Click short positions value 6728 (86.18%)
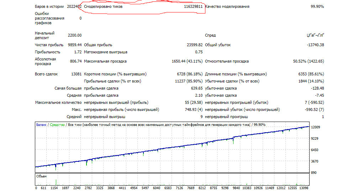The height and width of the screenshot is (192, 341). pyautogui.click(x=190, y=74)
